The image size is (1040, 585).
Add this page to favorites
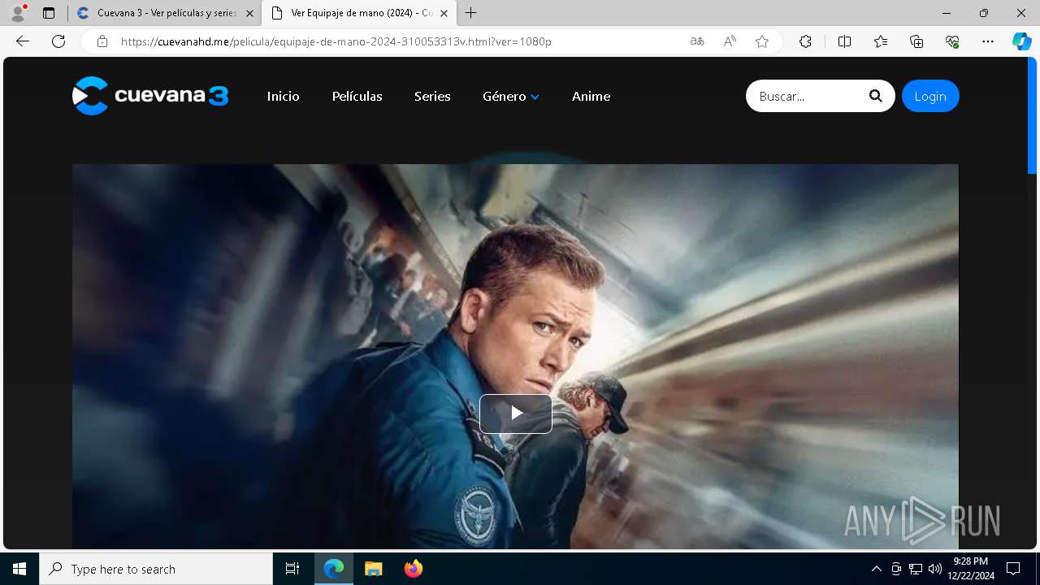pos(762,41)
